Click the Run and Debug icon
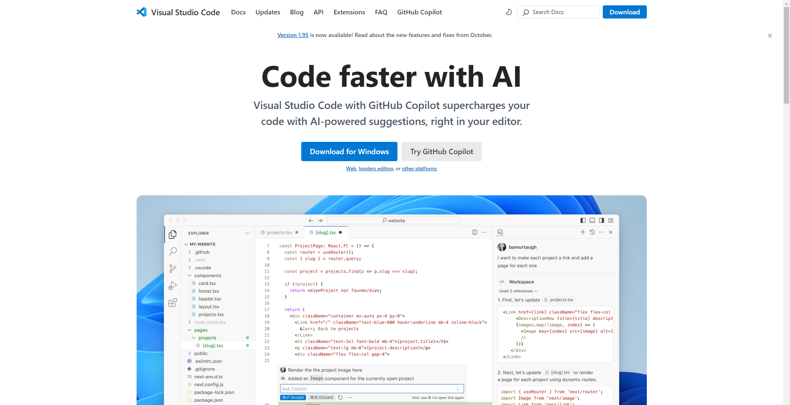The image size is (790, 405). (x=173, y=286)
